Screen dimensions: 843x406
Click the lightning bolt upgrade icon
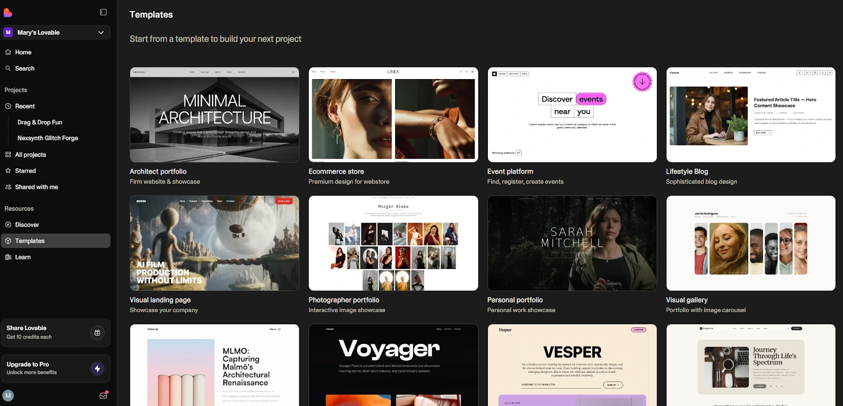97,369
